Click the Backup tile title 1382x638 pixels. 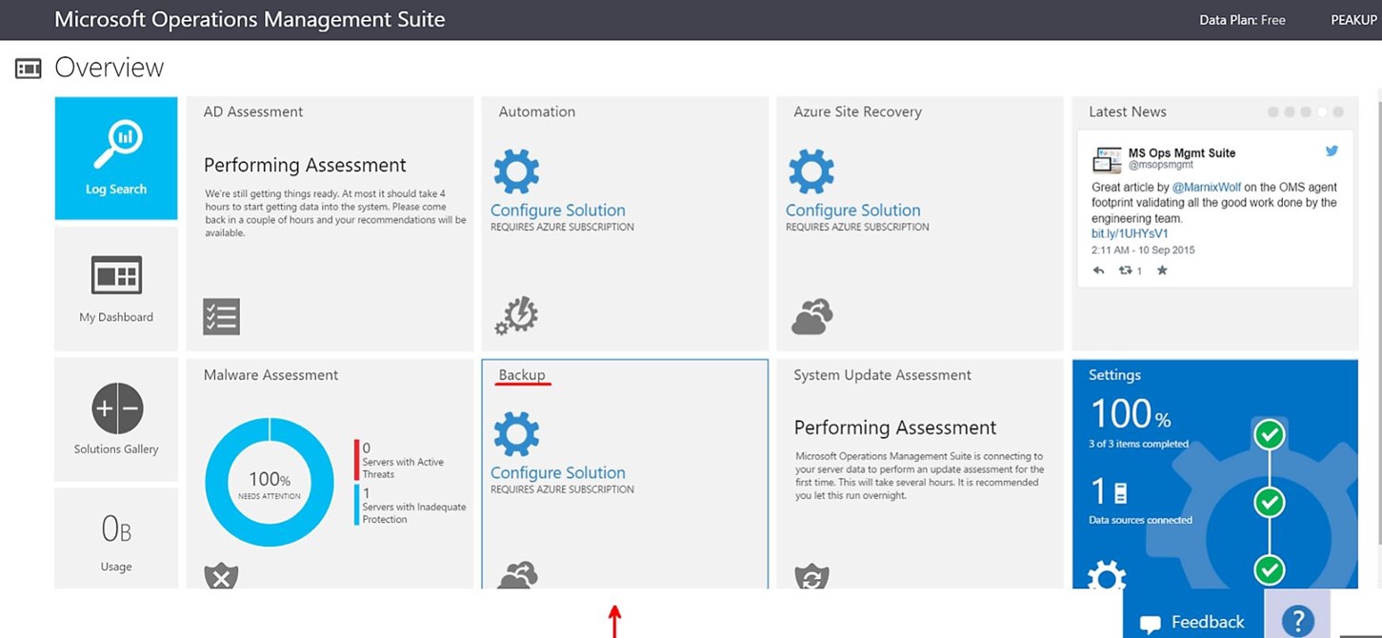coord(522,375)
